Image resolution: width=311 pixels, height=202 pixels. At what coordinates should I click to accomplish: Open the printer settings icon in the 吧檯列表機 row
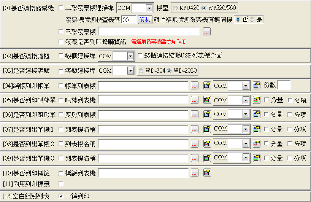pyautogui.click(x=207, y=100)
